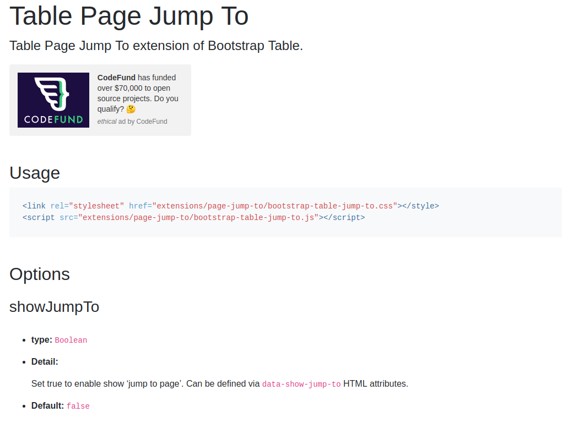The width and height of the screenshot is (562, 445).
Task: Click the showJumpTo option heading
Action: [x=54, y=307]
